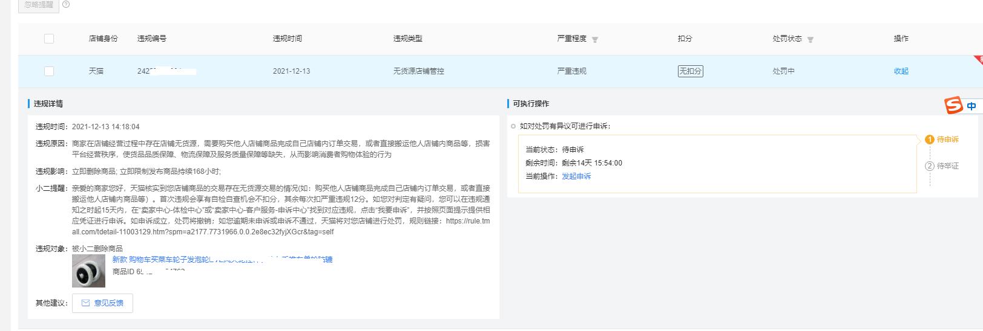983x331 pixels.
Task: Click the 扣分 column header
Action: [x=685, y=39]
